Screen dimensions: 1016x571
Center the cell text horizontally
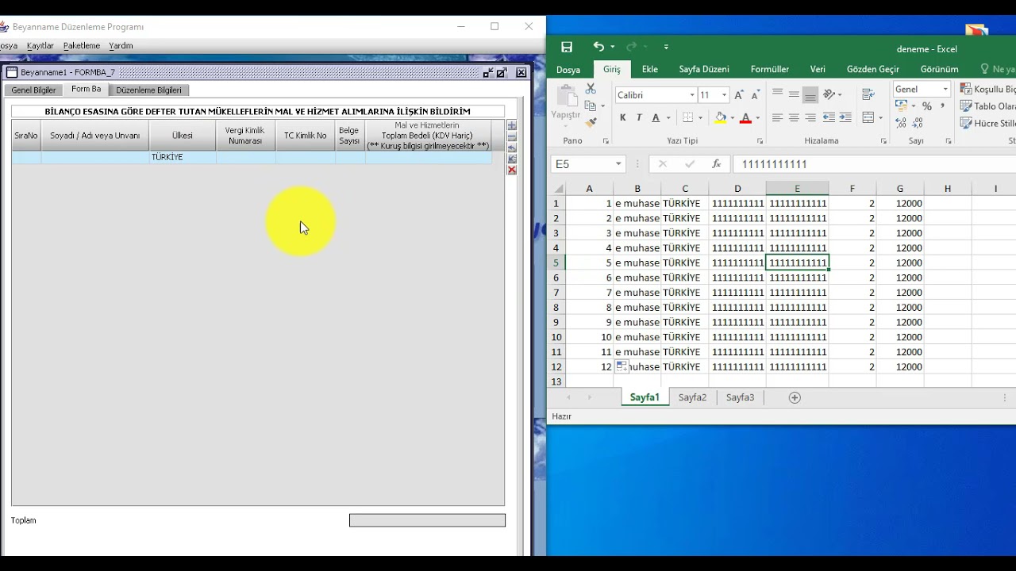(794, 118)
